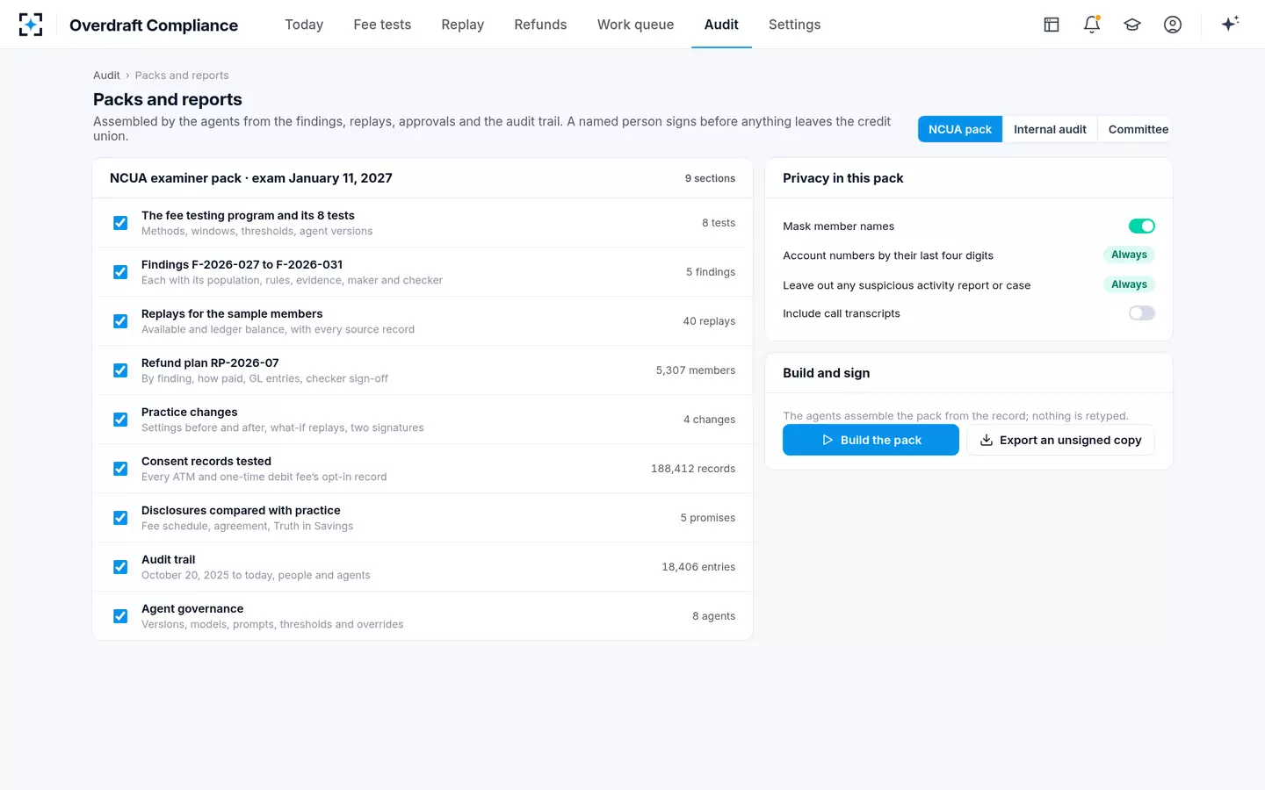The height and width of the screenshot is (790, 1265).
Task: Click the Audit breadcrumb link
Action: point(106,75)
